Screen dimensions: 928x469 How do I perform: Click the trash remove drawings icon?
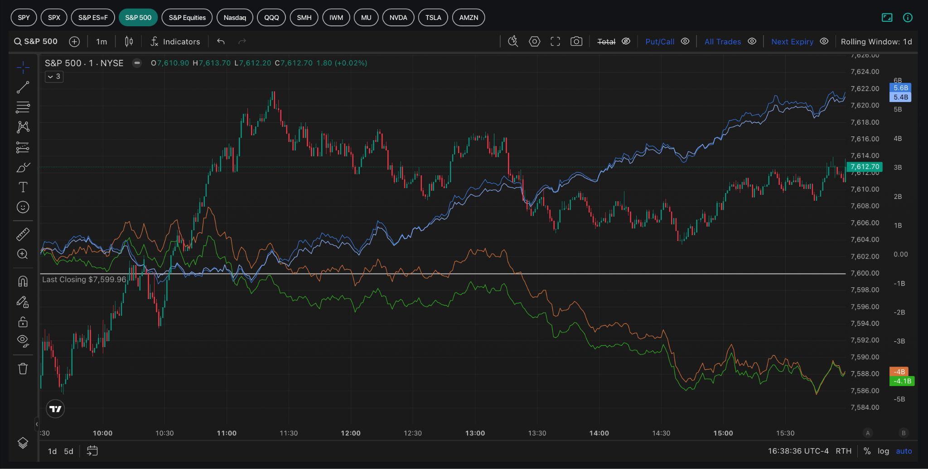point(23,368)
